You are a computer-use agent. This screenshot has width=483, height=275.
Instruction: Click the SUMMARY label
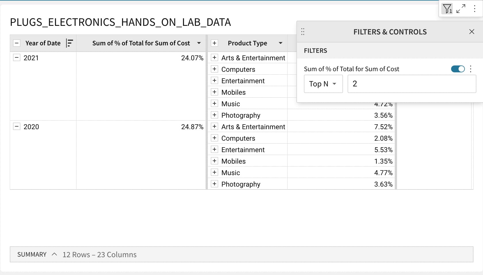tap(32, 254)
